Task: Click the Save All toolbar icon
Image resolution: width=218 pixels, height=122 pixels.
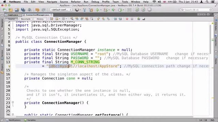Action: (x=23, y=10)
